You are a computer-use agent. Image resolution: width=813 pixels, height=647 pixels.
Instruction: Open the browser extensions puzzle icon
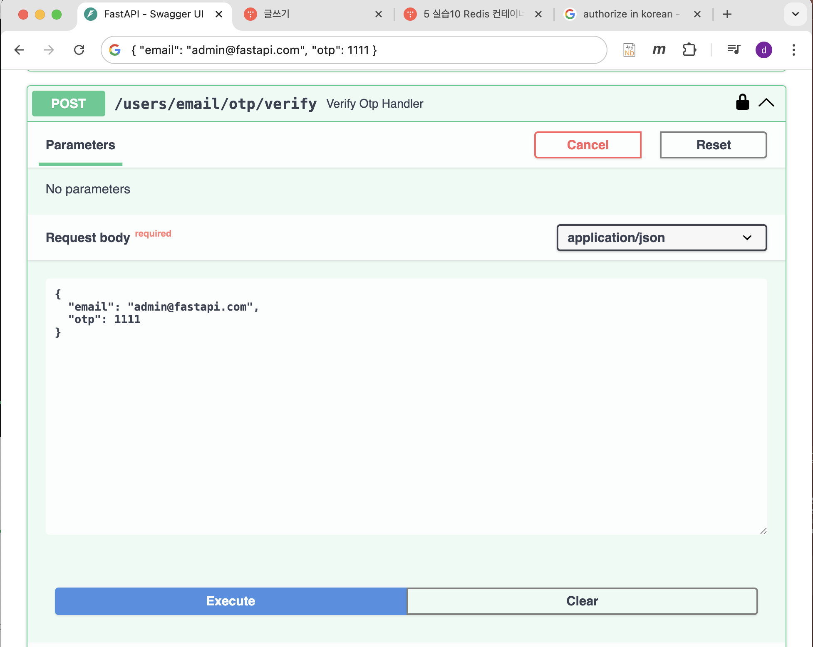coord(689,50)
